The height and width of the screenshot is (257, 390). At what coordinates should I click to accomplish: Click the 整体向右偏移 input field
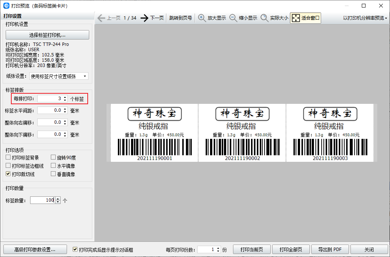click(x=50, y=123)
